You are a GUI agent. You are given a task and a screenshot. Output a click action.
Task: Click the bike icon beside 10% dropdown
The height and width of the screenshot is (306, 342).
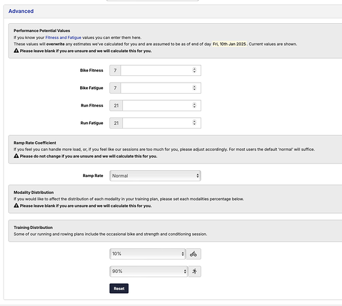tap(193, 254)
